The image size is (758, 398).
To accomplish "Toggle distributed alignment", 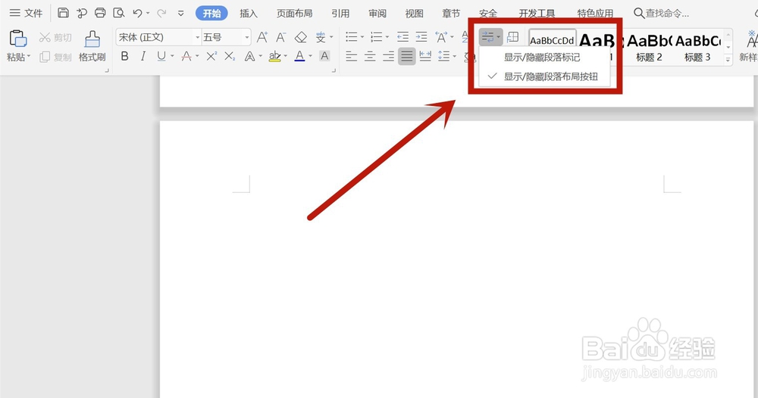I will [x=425, y=57].
